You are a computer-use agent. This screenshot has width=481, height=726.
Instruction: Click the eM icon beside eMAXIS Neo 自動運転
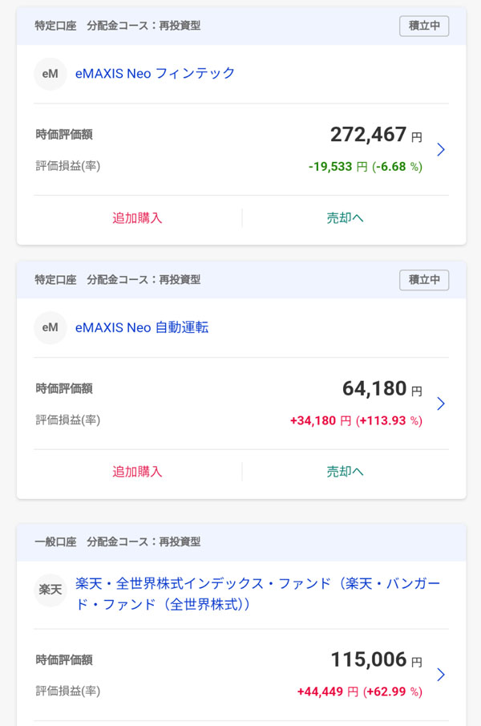pyautogui.click(x=50, y=327)
